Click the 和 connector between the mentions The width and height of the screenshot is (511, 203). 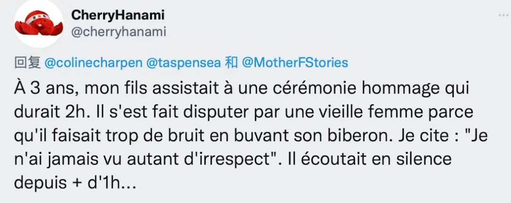(x=230, y=63)
